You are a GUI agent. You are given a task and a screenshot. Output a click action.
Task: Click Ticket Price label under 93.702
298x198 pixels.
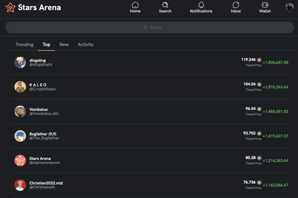(x=253, y=139)
